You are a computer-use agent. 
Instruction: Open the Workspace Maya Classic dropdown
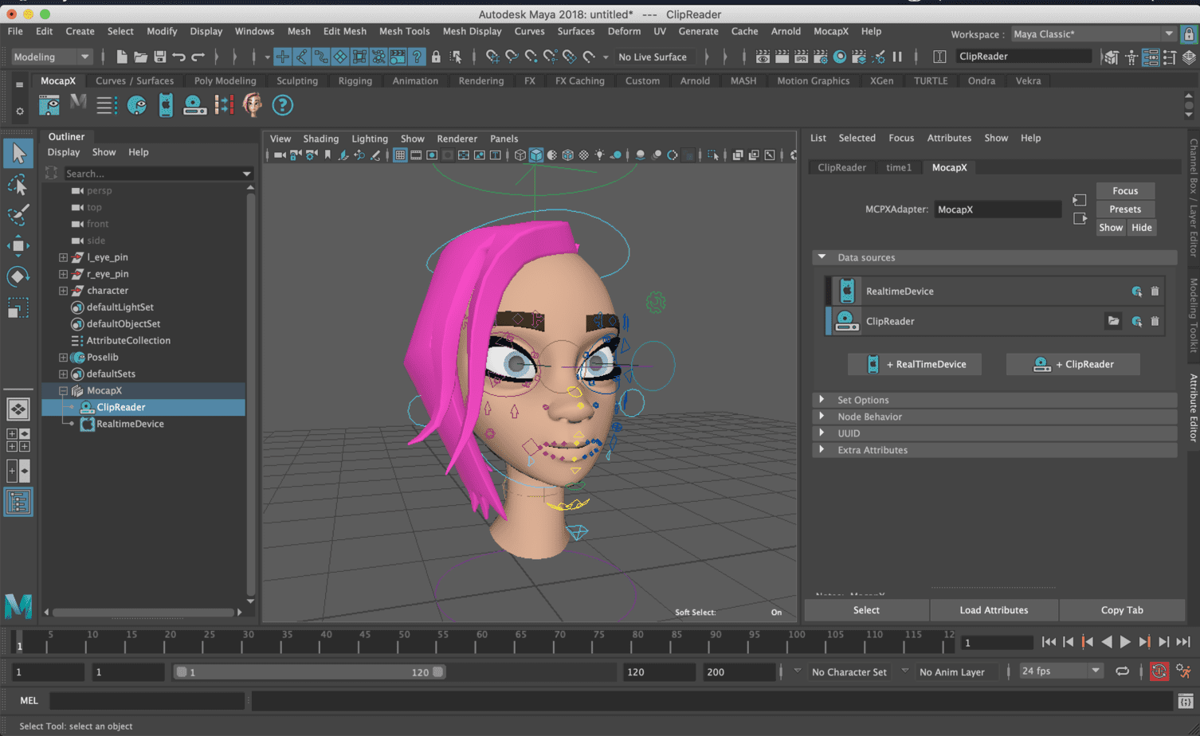pyautogui.click(x=1092, y=34)
